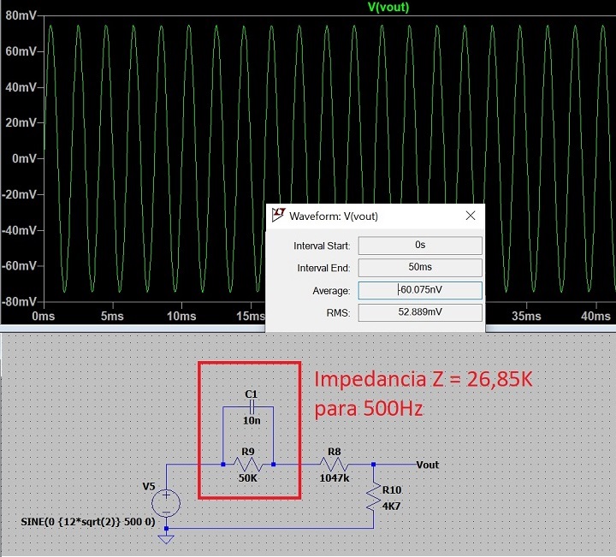The image size is (616, 557).
Task: Click the RMS field showing 52.889mV
Action: pos(420,312)
